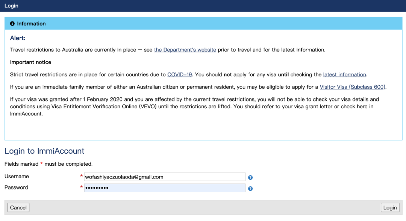Focus the Username input field
The image size is (406, 221).
tap(165, 177)
